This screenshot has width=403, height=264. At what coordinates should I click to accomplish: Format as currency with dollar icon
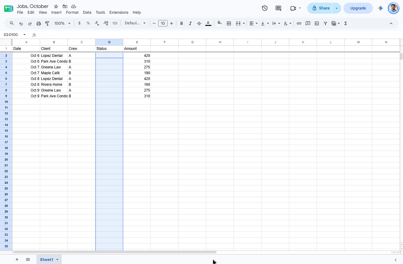[79, 23]
